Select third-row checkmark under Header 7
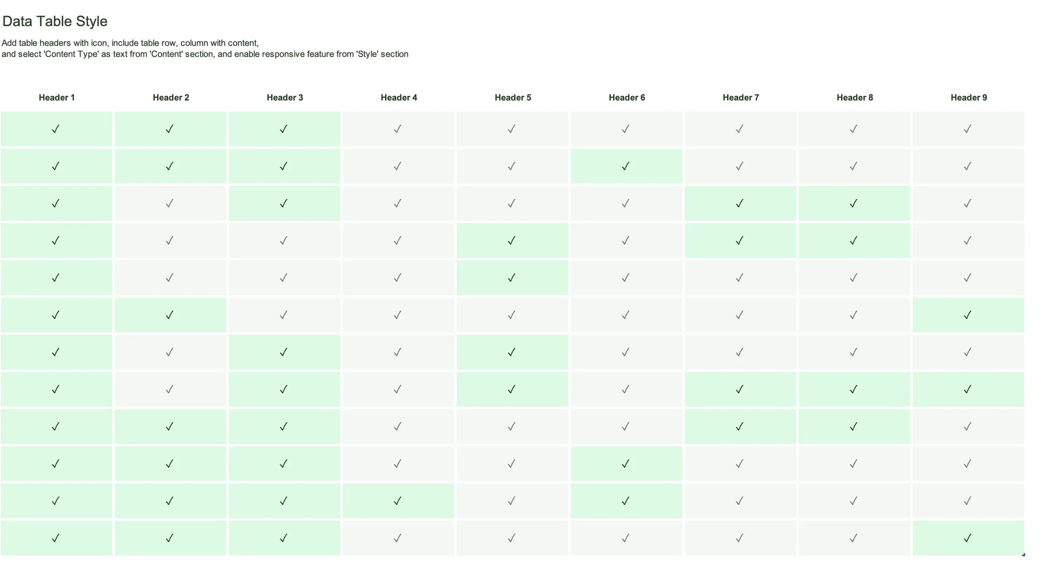Image resolution: width=1064 pixels, height=584 pixels. (x=740, y=204)
